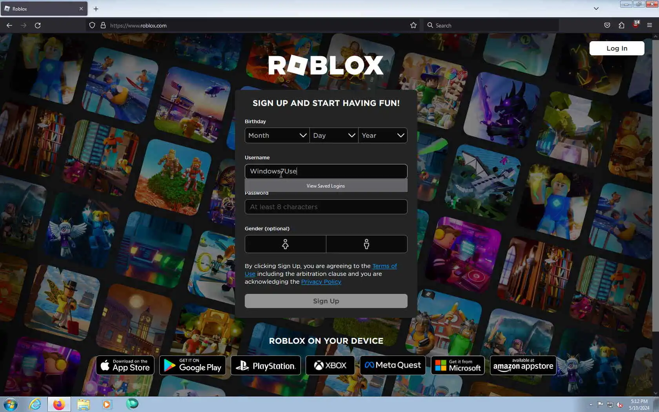Reload the Roblox page
659x412 pixels.
[38, 26]
